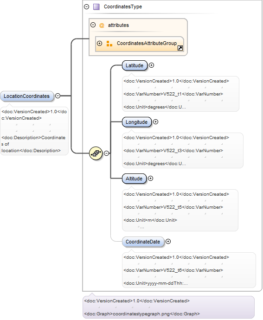This screenshot has width=263, height=320.
Task: Click the CoordinatesType title text
Action: click(123, 7)
